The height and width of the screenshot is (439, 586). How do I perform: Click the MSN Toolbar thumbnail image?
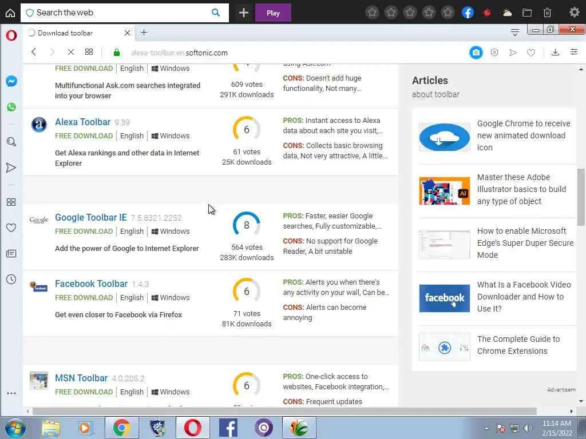39,380
